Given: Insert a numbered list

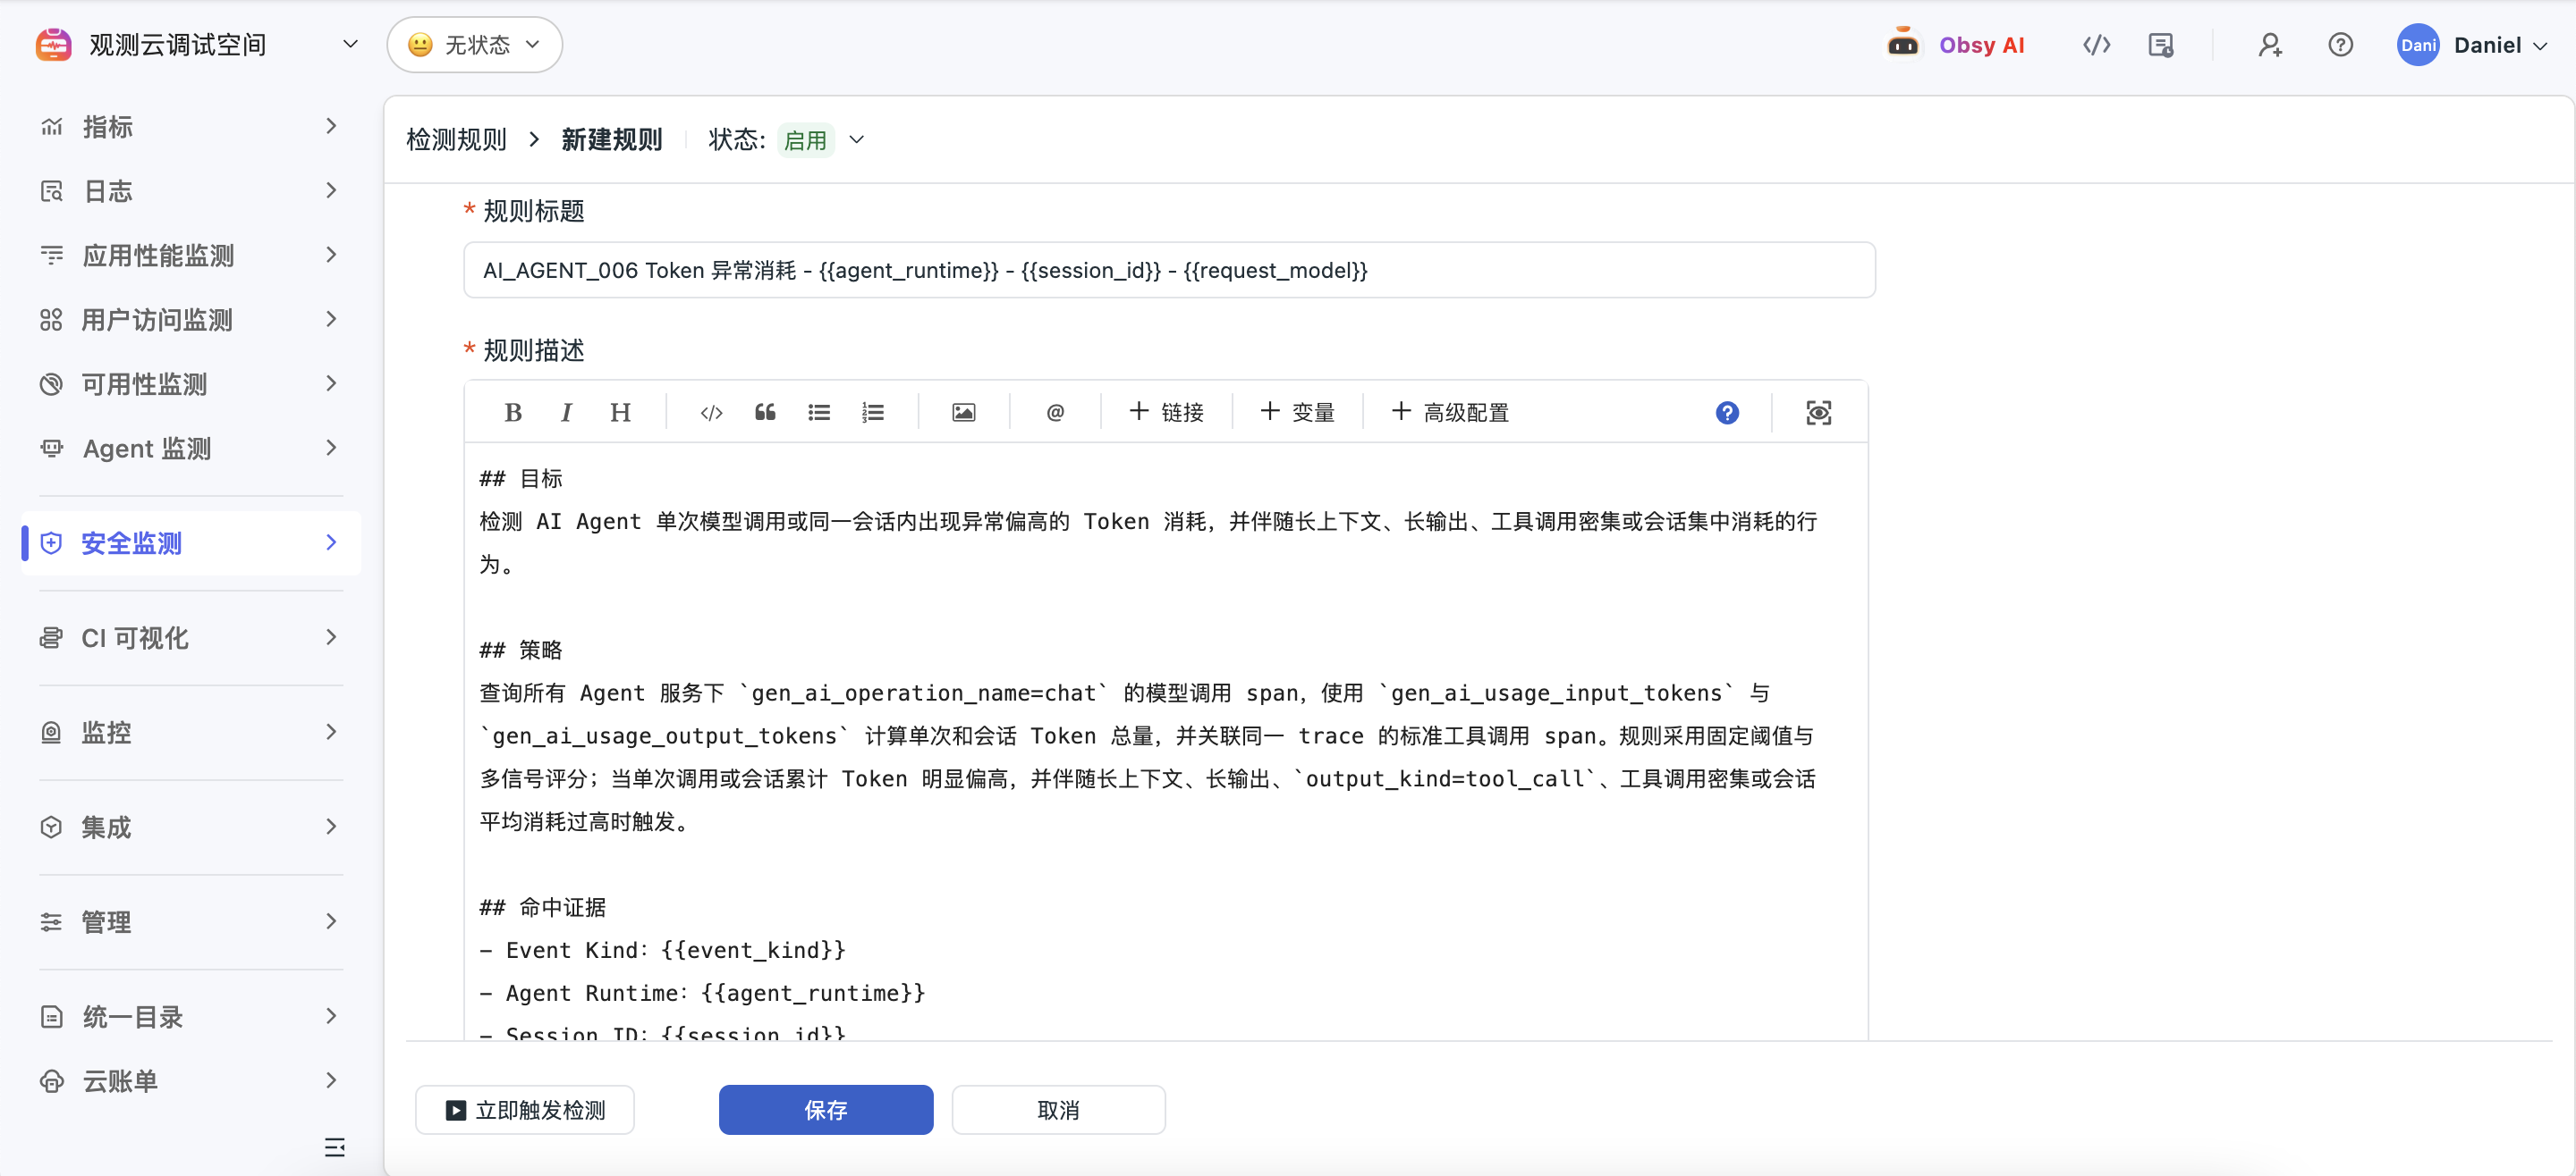Looking at the screenshot, I should [x=873, y=413].
